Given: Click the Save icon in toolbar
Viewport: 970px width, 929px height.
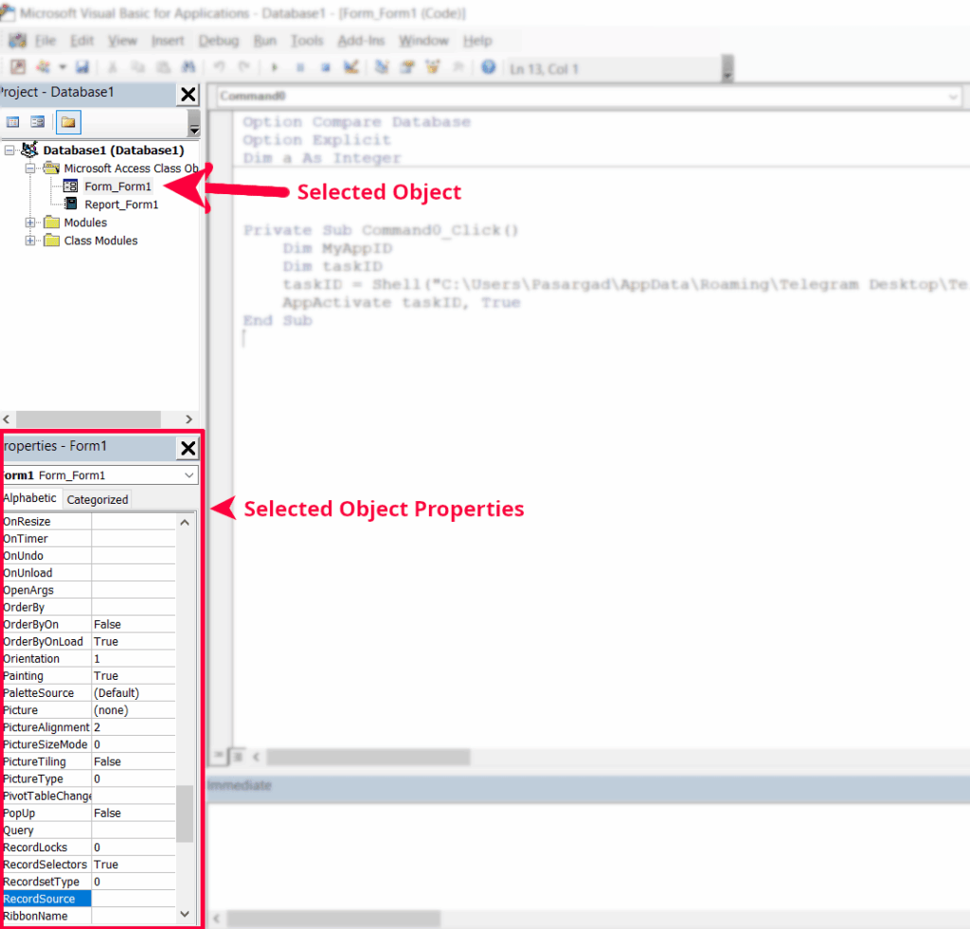Looking at the screenshot, I should tap(82, 67).
